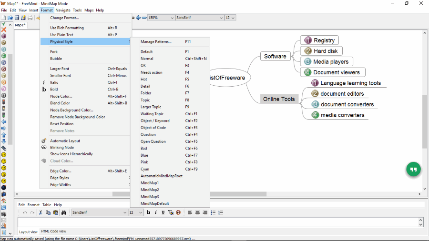Click the clear formatting icon in note editor
The width and height of the screenshot is (429, 241).
tap(178, 212)
